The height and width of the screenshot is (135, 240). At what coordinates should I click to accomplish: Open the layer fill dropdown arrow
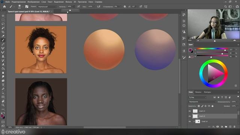point(237,106)
